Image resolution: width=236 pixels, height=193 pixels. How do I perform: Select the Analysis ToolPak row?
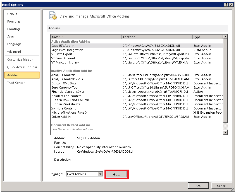[137, 75]
